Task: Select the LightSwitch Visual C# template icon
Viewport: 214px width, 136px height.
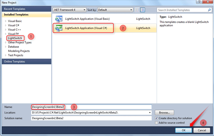Action: (x=59, y=28)
